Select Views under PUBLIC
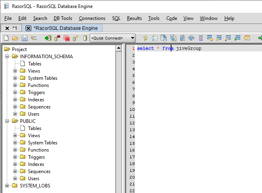 (x=34, y=136)
